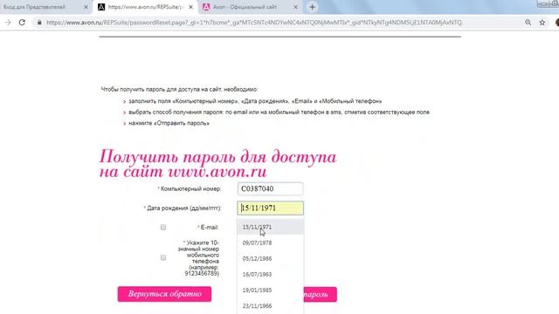Bookmark this page with the star icon

pyautogui.click(x=542, y=23)
